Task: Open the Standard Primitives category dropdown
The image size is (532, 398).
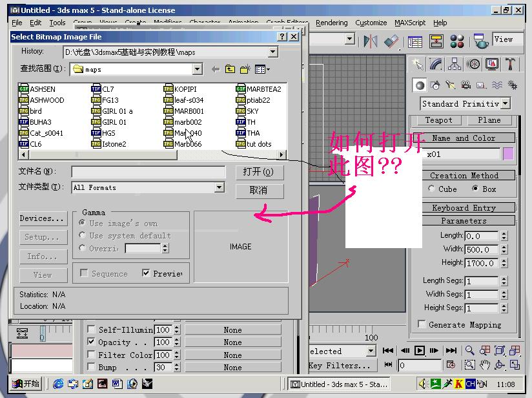Action: (505, 103)
